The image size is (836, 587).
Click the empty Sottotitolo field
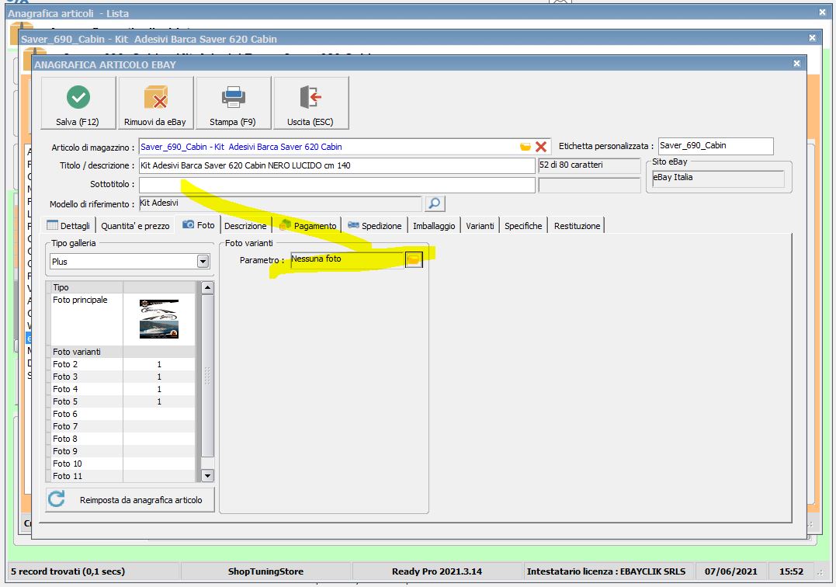pos(337,185)
